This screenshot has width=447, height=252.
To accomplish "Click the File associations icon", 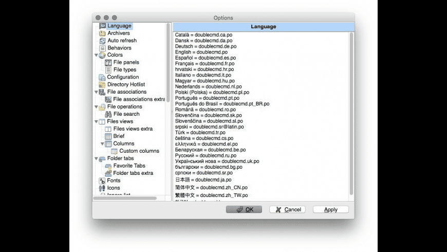I will [x=102, y=92].
